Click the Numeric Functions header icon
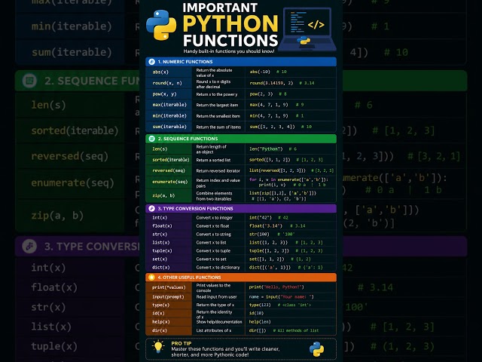The width and height of the screenshot is (482, 362). (x=151, y=62)
